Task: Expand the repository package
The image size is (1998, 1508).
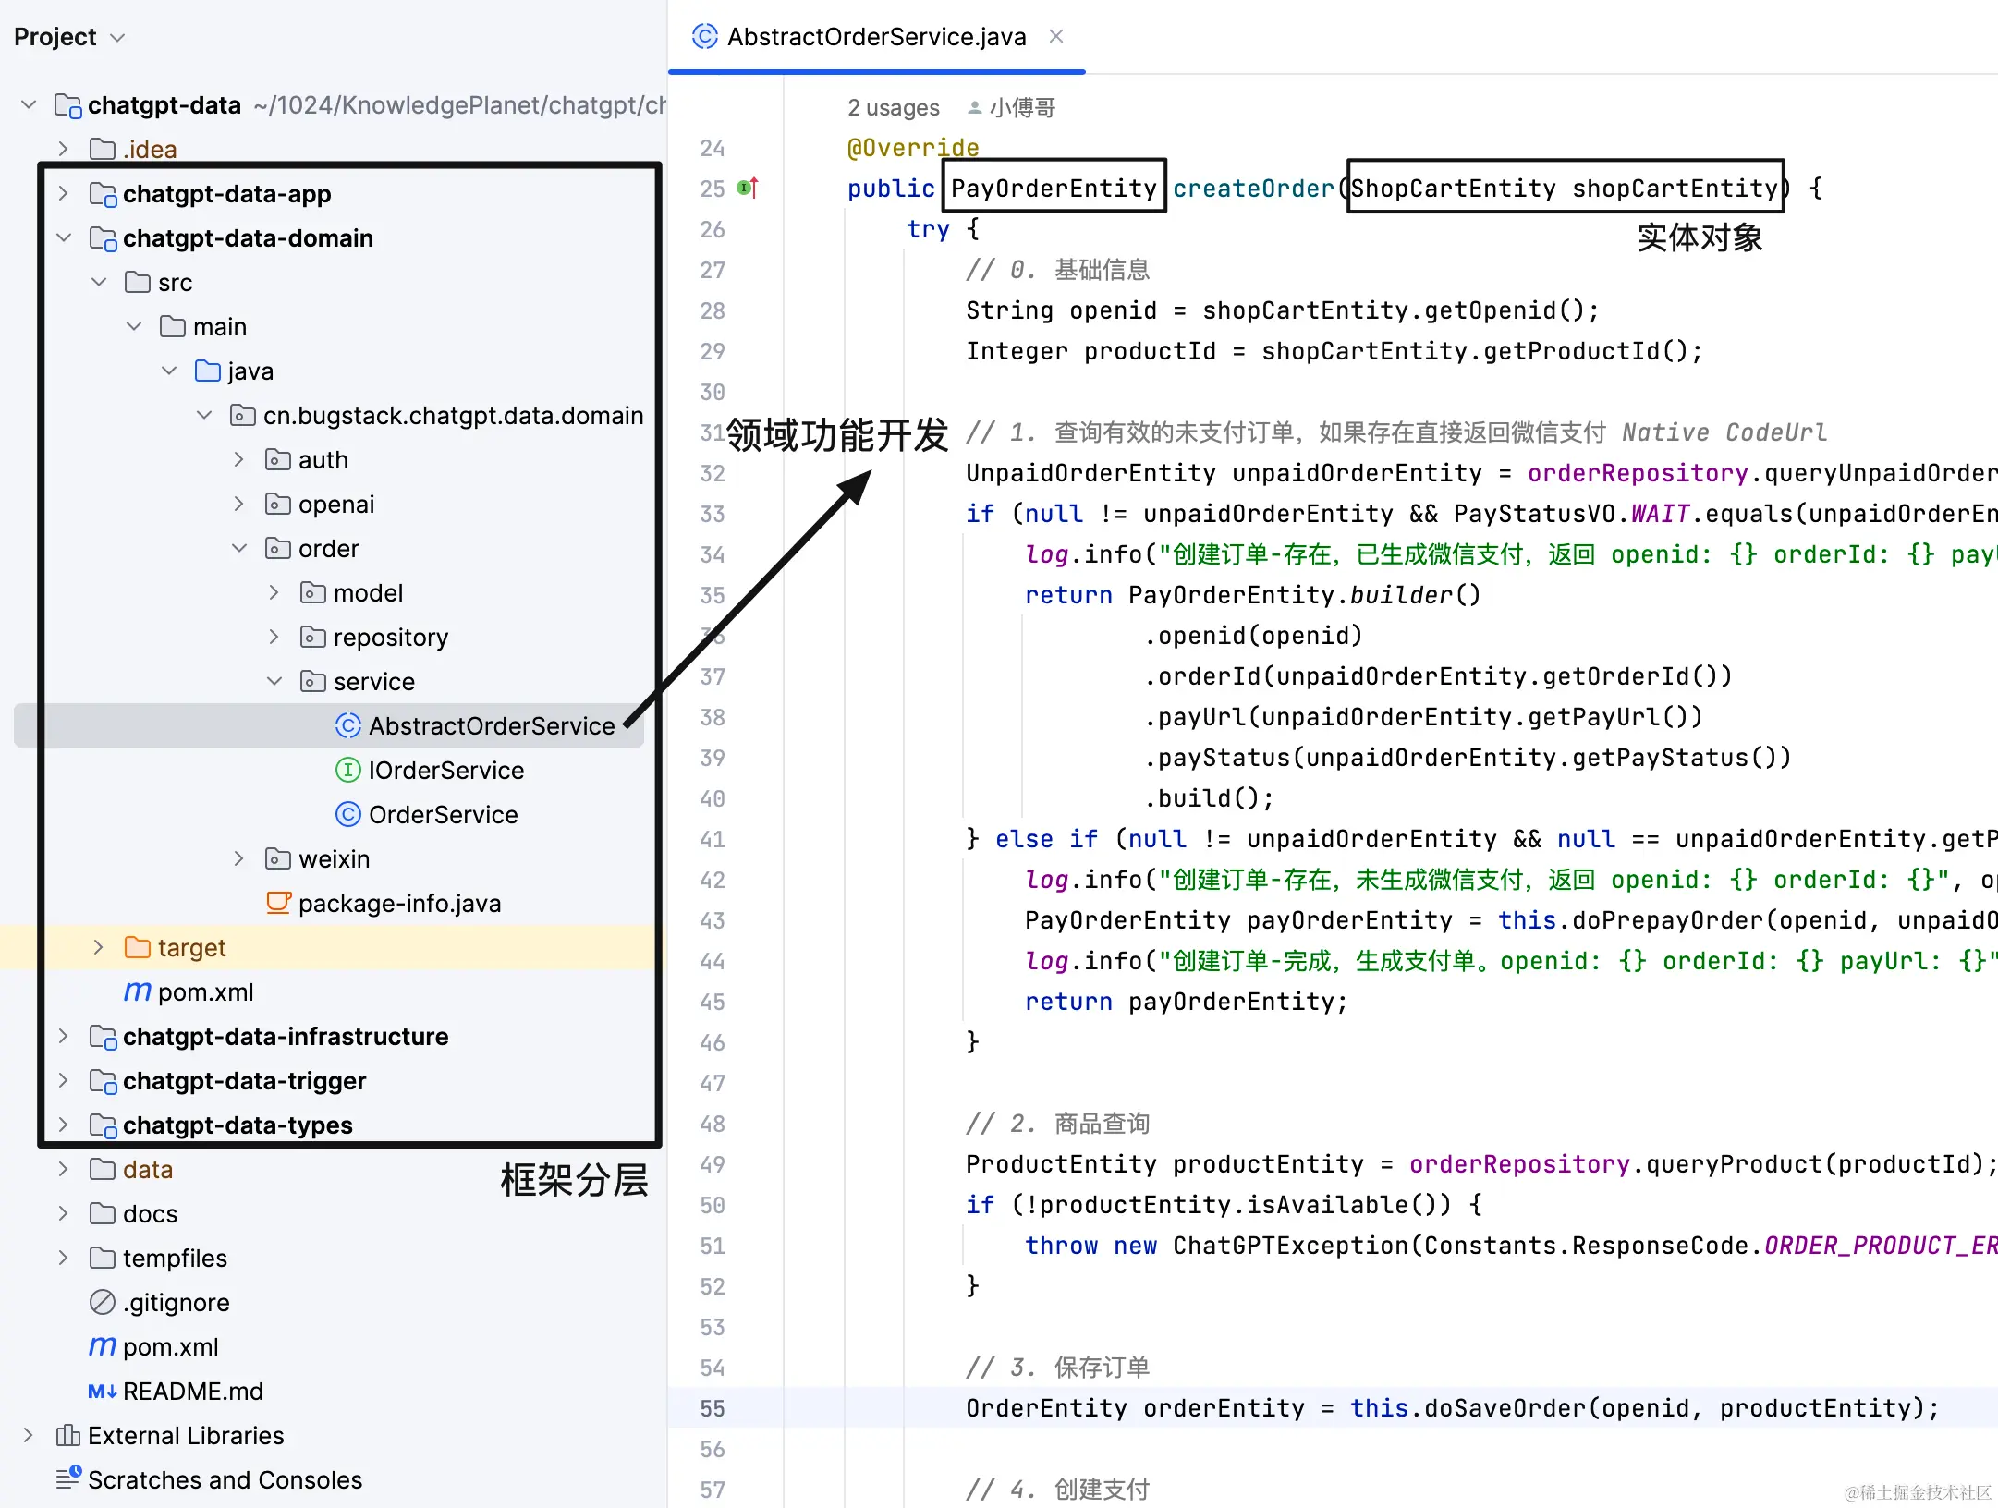Action: 274,637
